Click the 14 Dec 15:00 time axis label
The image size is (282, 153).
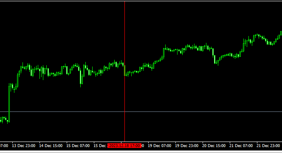[51, 146]
